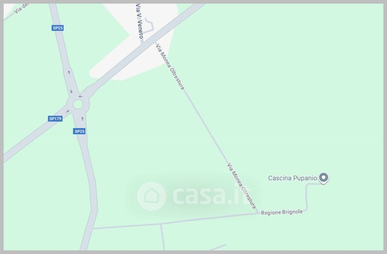Image resolution: width=387 pixels, height=254 pixels.
Task: Click the small cul-de-sac road beside Via V. Veneto
Action: tap(149, 25)
